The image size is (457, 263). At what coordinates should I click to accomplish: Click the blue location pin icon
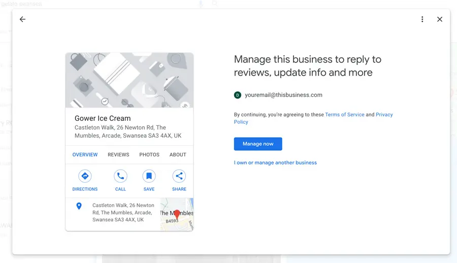click(79, 206)
